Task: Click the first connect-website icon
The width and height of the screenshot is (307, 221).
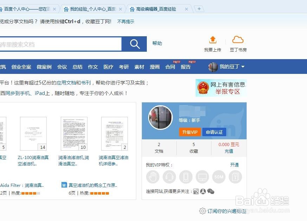Action: 196,191
